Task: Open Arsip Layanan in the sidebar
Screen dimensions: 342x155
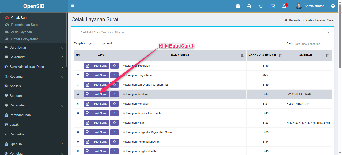Action: click(x=21, y=32)
